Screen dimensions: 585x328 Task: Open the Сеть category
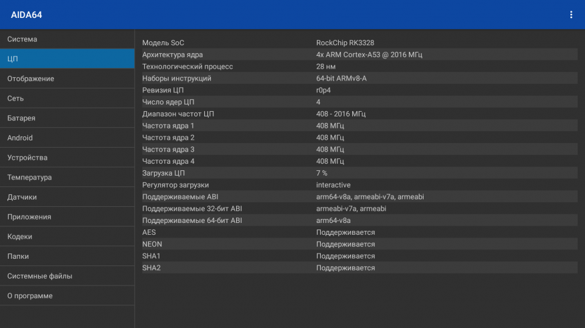[x=67, y=98]
